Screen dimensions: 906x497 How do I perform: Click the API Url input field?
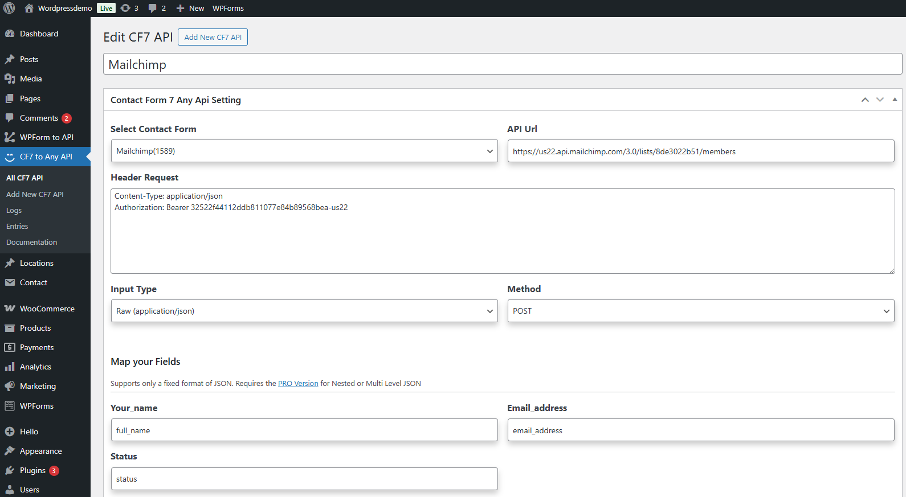coord(701,151)
